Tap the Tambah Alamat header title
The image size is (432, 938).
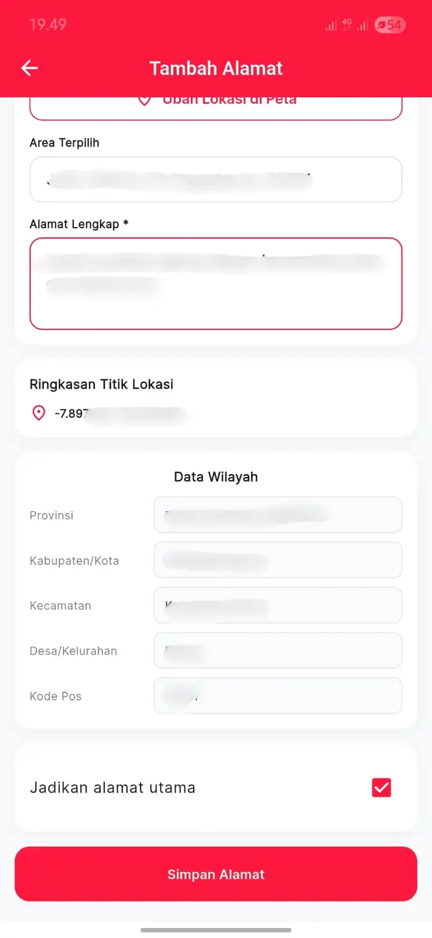pyautogui.click(x=216, y=68)
